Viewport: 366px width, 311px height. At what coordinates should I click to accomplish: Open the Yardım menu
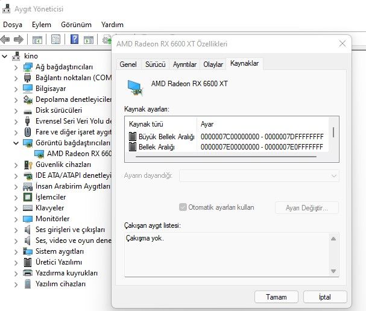click(112, 25)
